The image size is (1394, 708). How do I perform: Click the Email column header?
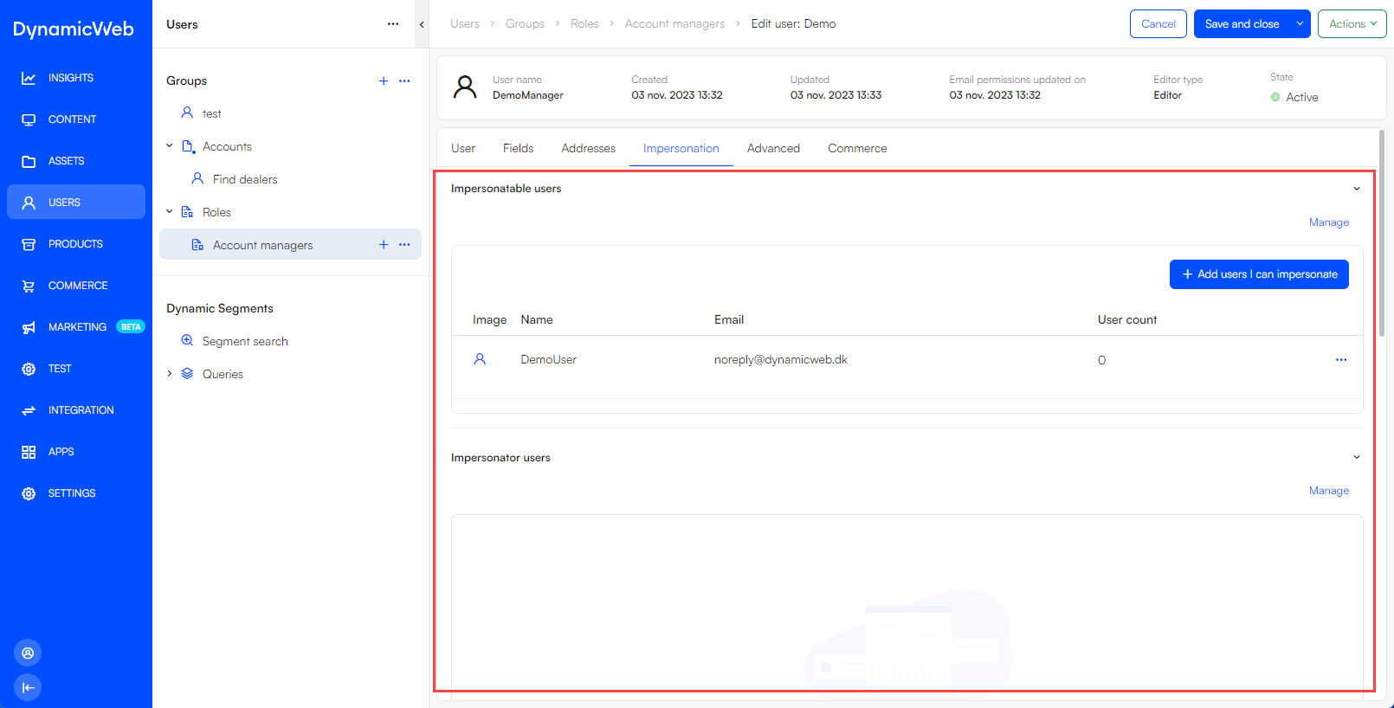[x=729, y=319]
